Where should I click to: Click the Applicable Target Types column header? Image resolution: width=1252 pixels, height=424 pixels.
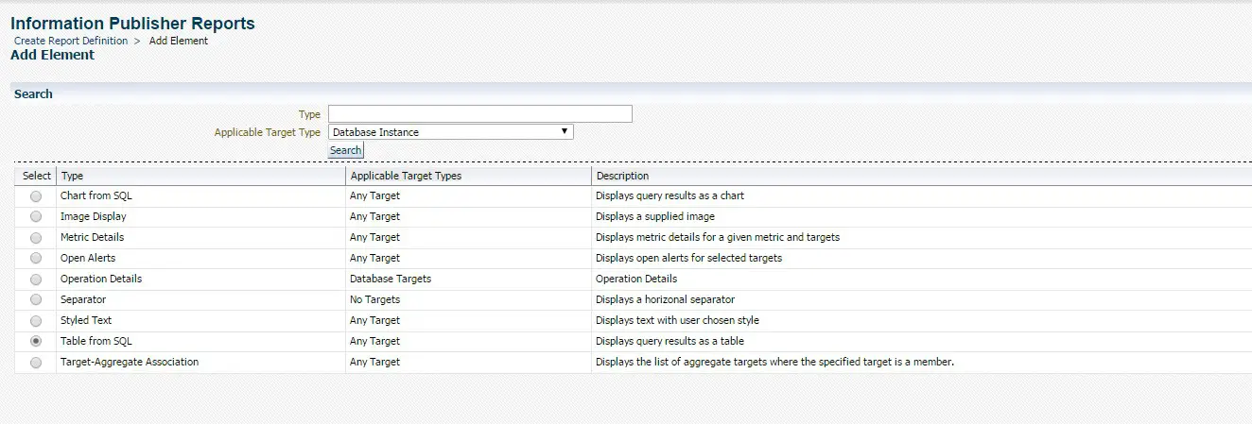tap(406, 176)
